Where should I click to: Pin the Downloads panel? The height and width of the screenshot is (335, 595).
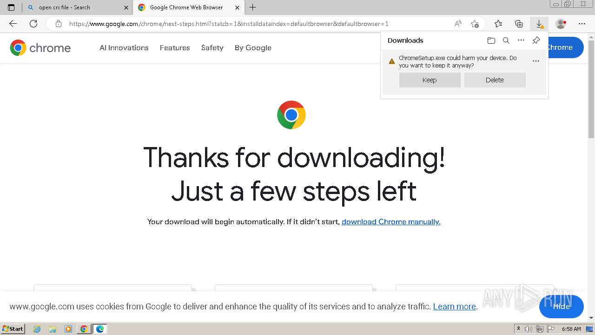tap(536, 40)
